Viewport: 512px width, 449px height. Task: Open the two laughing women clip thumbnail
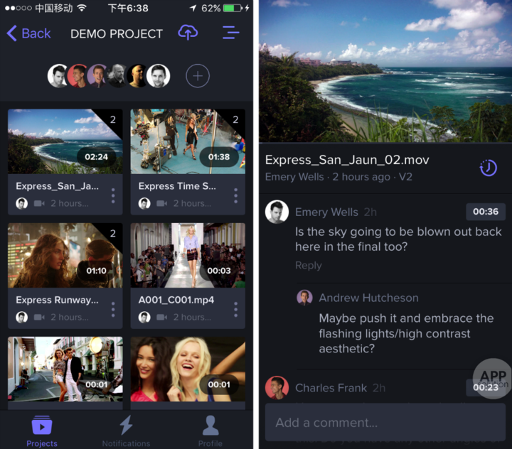pos(188,369)
